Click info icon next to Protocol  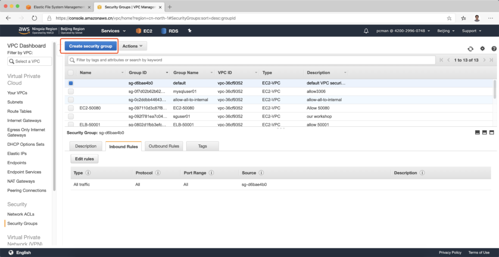158,173
